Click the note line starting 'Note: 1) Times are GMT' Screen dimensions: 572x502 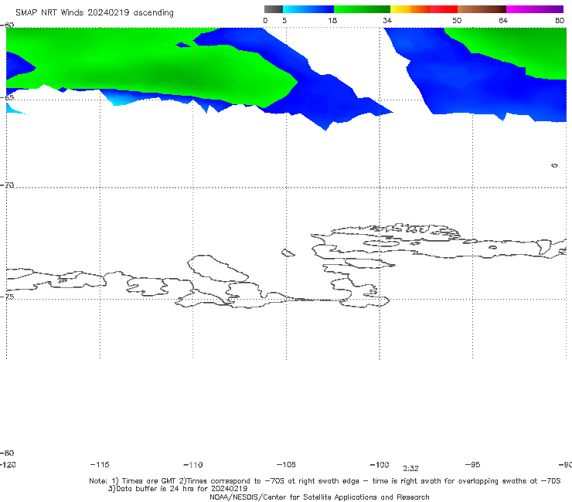pos(325,481)
